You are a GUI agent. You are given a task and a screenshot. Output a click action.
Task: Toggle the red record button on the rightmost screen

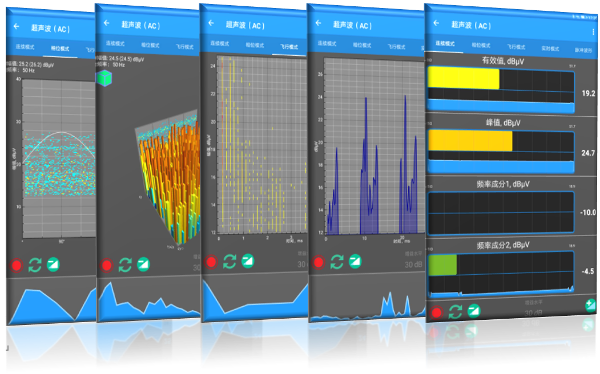pos(437,312)
